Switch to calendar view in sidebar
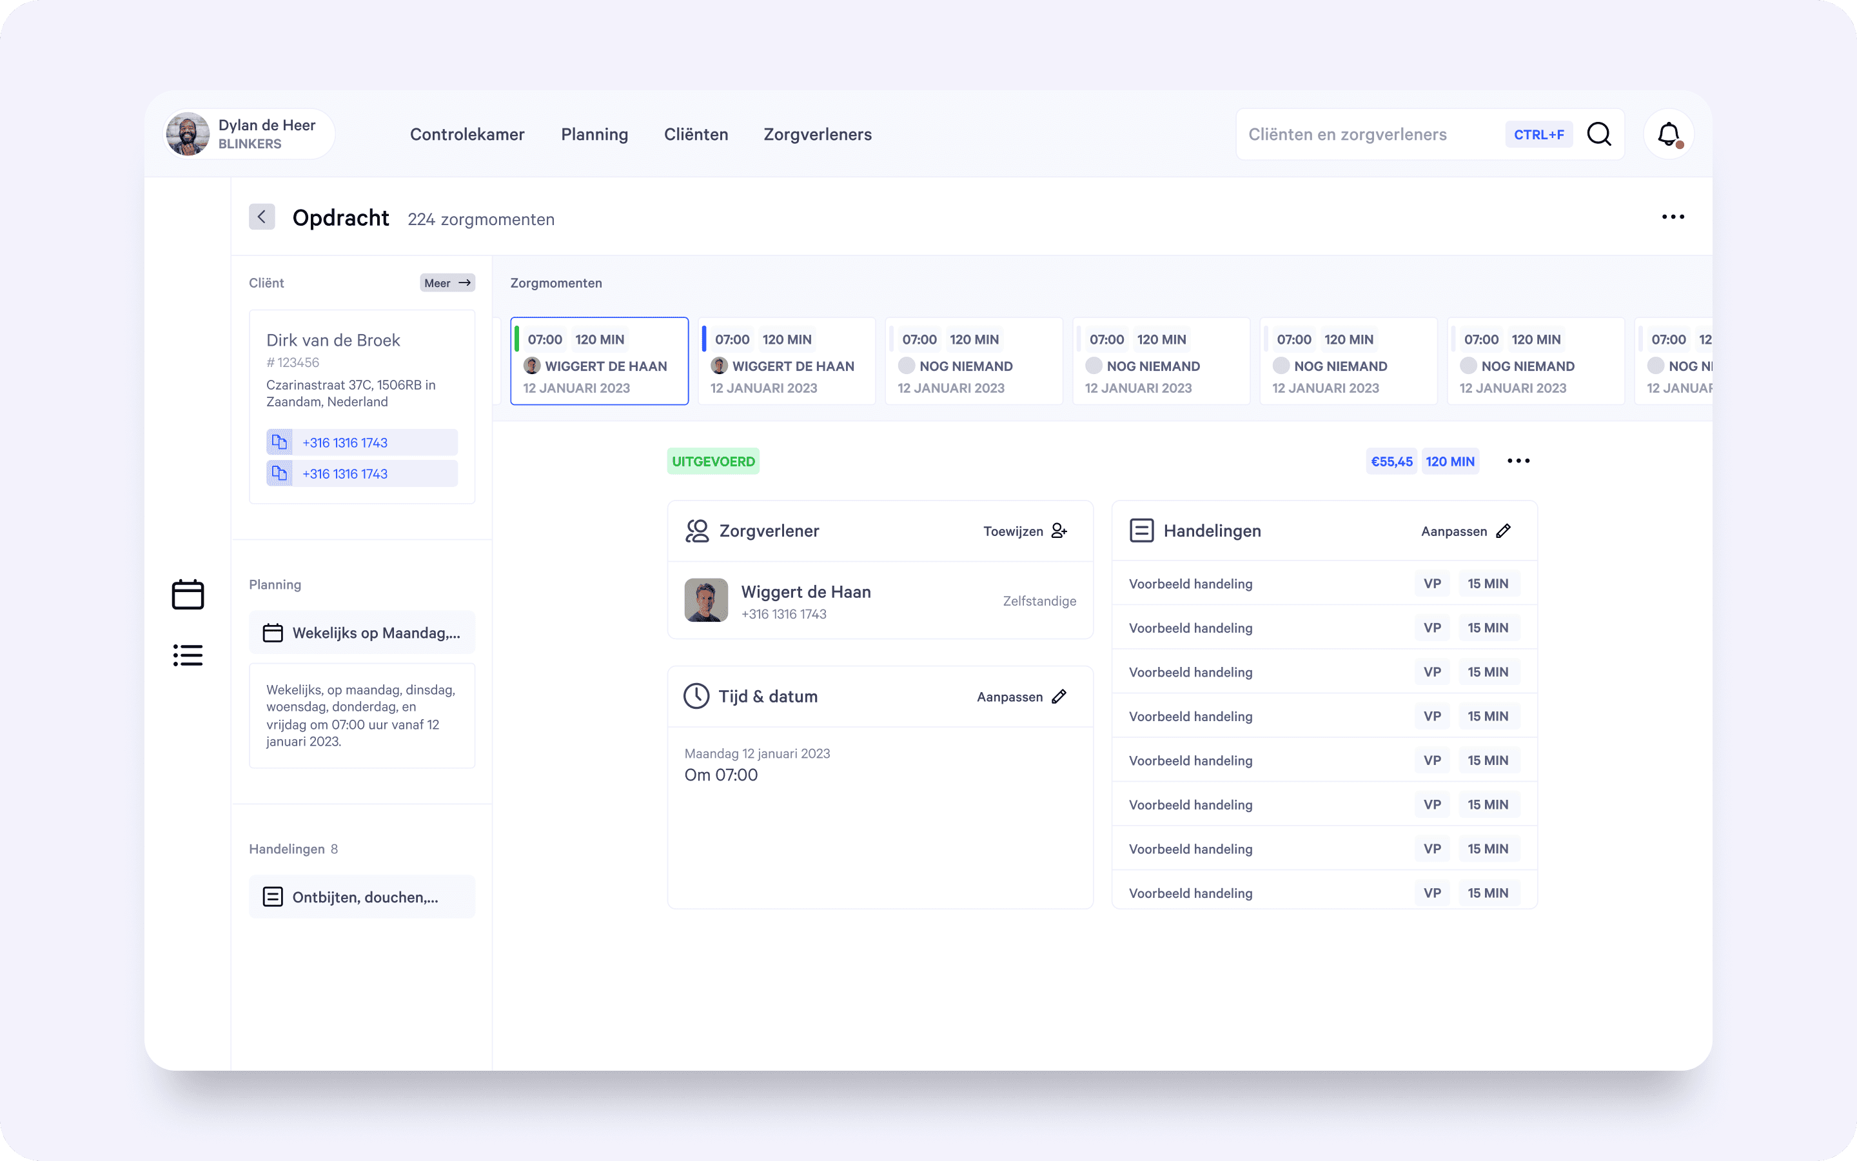This screenshot has height=1161, width=1857. (188, 594)
